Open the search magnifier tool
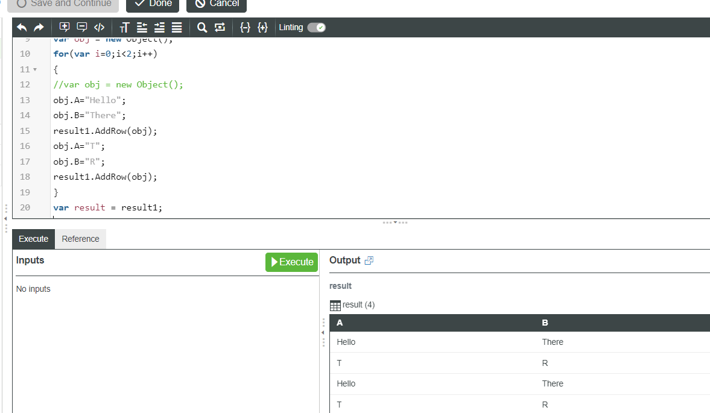The width and height of the screenshot is (710, 413). point(202,27)
